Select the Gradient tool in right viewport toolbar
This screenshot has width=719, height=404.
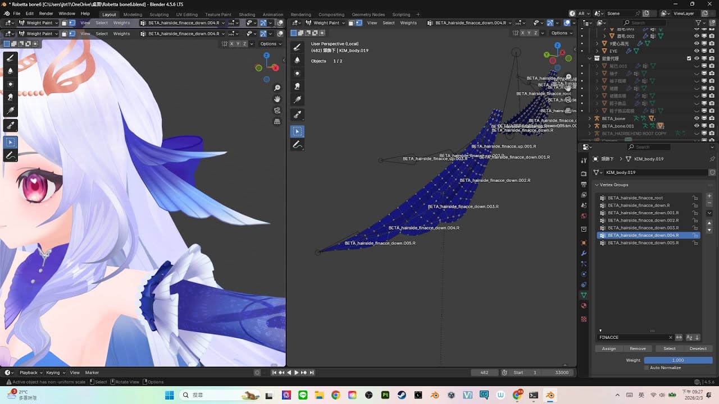tap(298, 100)
